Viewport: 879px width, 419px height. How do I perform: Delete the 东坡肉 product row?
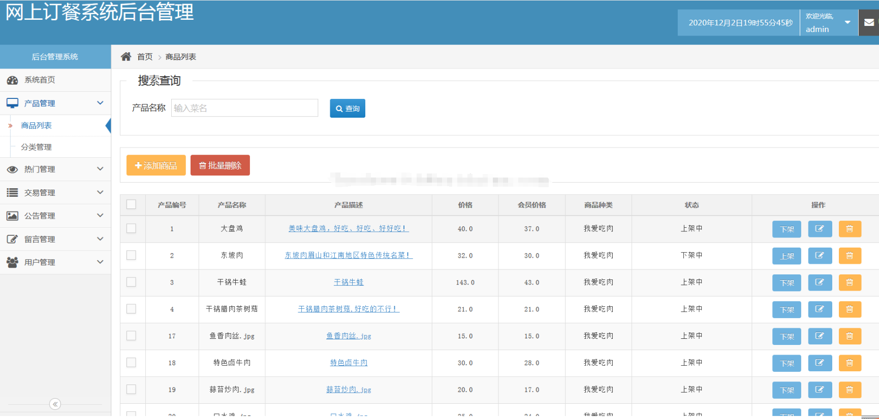[850, 256]
